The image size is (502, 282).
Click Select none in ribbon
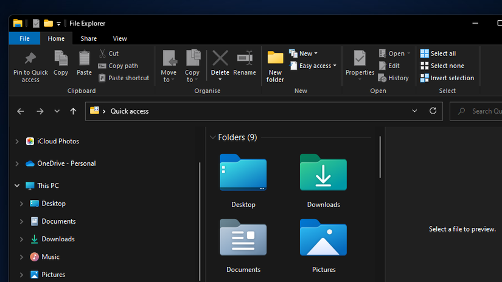pos(442,66)
